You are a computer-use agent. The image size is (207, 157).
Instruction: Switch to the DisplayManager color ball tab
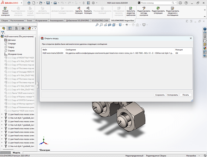[29, 28]
